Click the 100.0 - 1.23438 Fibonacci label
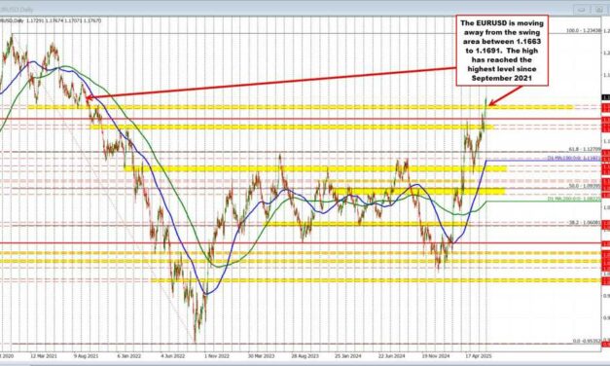The width and height of the screenshot is (610, 366). (583, 30)
